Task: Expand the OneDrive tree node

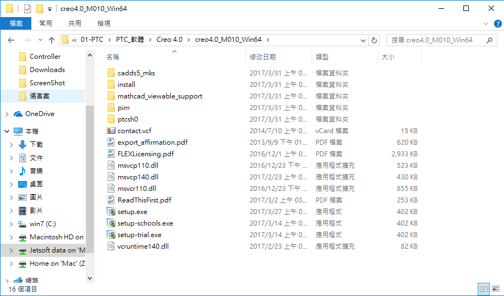Action: pos(7,114)
